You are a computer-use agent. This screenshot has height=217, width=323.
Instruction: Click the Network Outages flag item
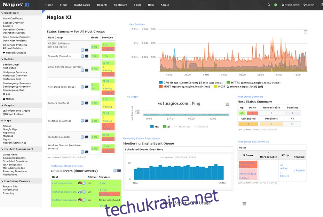(x=14, y=53)
